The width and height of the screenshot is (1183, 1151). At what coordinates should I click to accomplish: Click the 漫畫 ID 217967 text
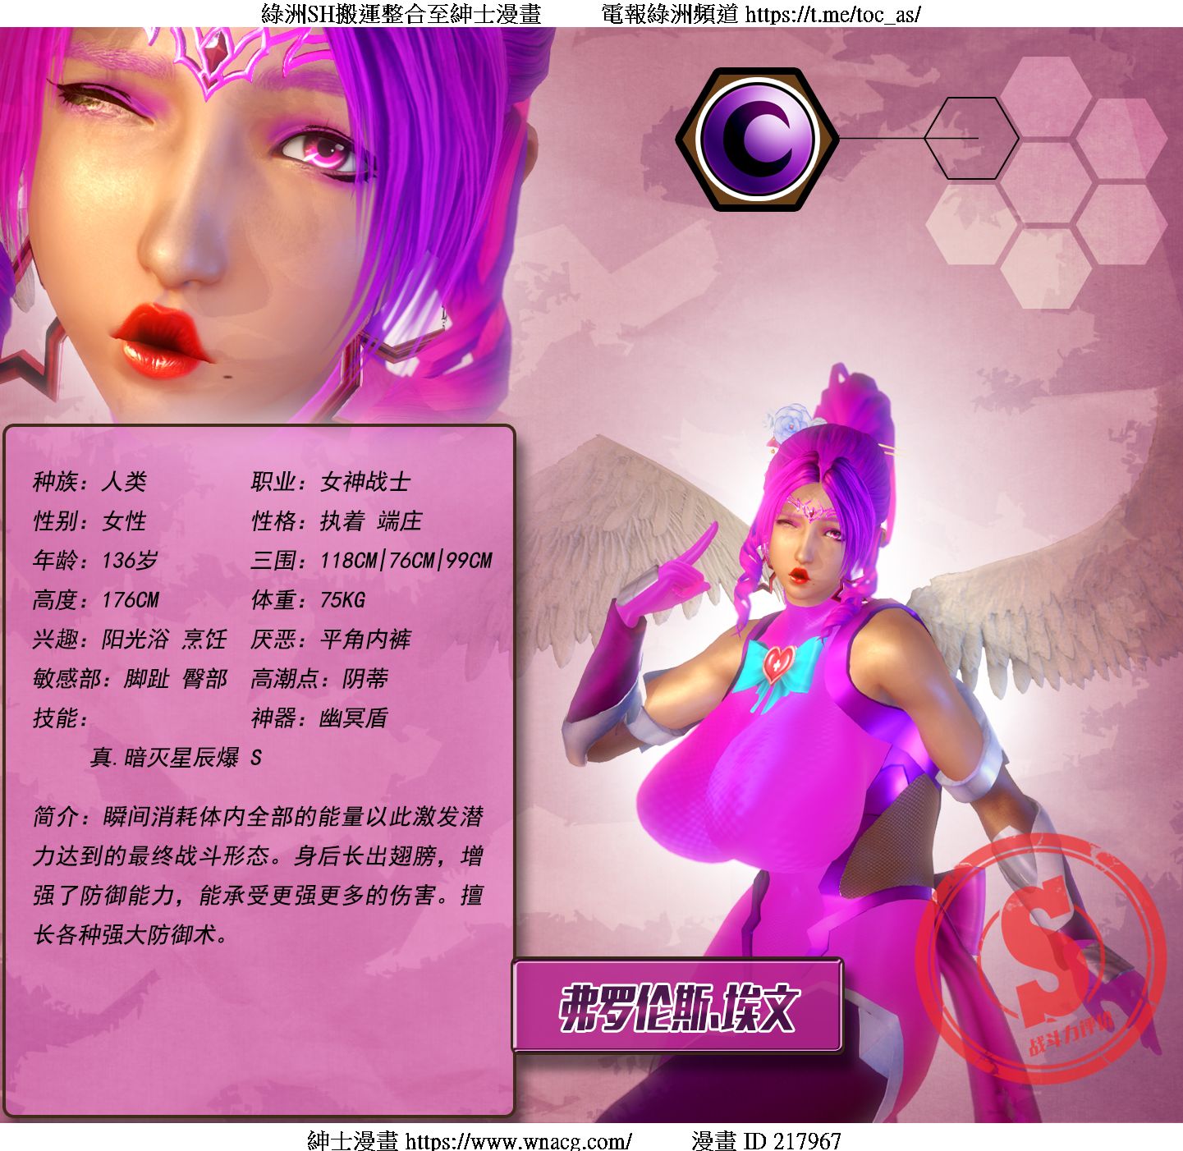(766, 1140)
